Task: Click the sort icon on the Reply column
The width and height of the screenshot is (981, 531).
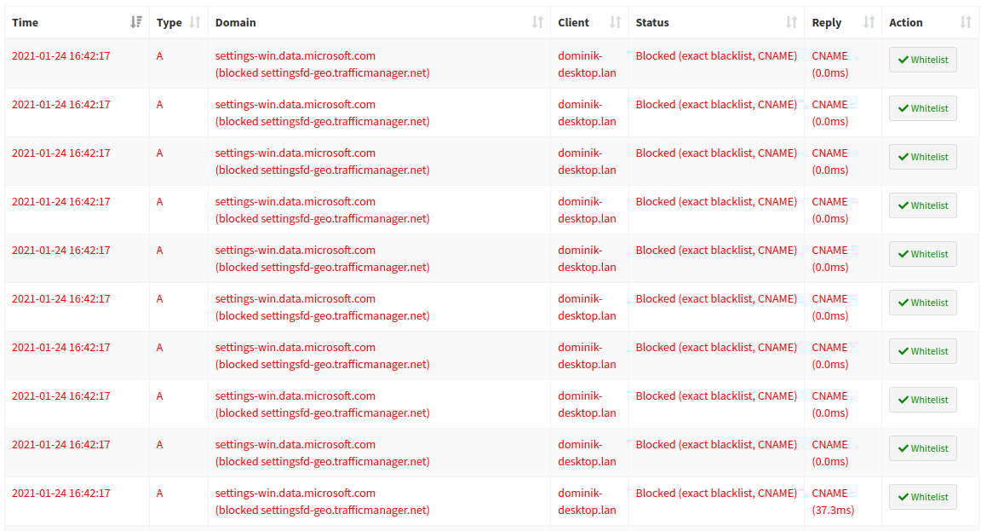Action: point(868,22)
